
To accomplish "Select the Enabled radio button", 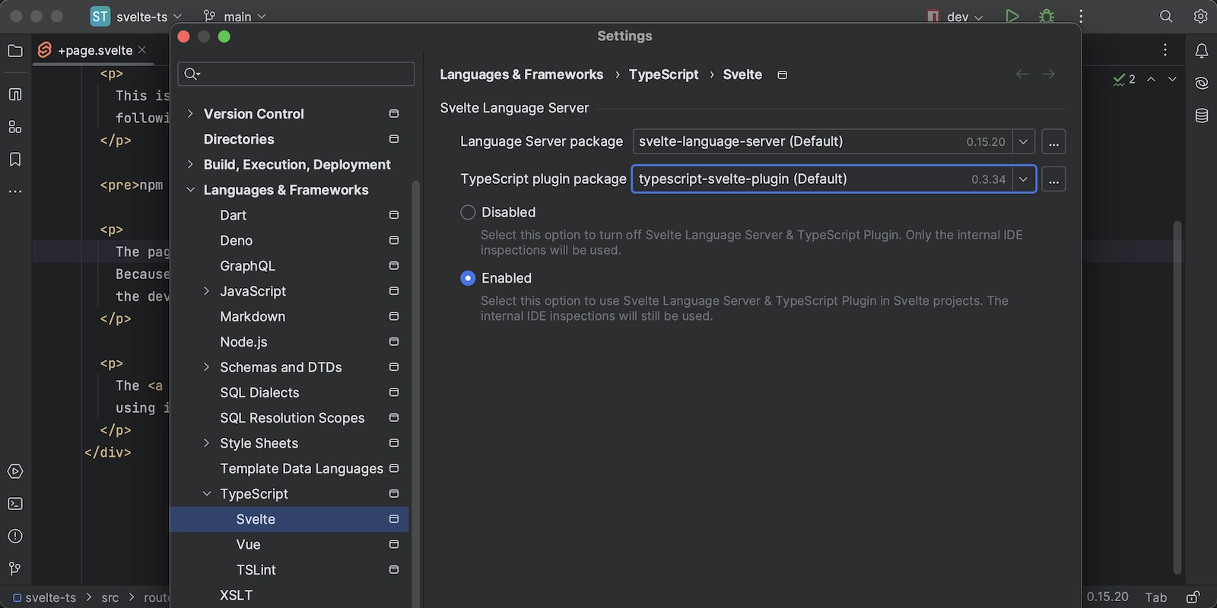I will click(468, 278).
